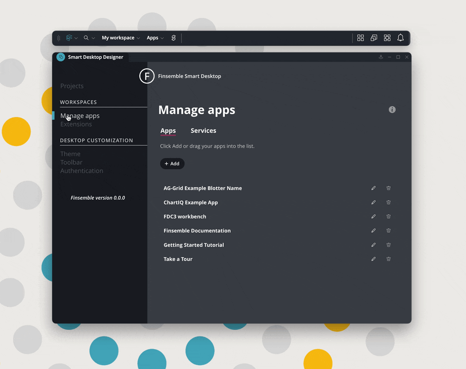This screenshot has height=369, width=466.
Task: Select the Take a Tour row
Action: (x=278, y=259)
